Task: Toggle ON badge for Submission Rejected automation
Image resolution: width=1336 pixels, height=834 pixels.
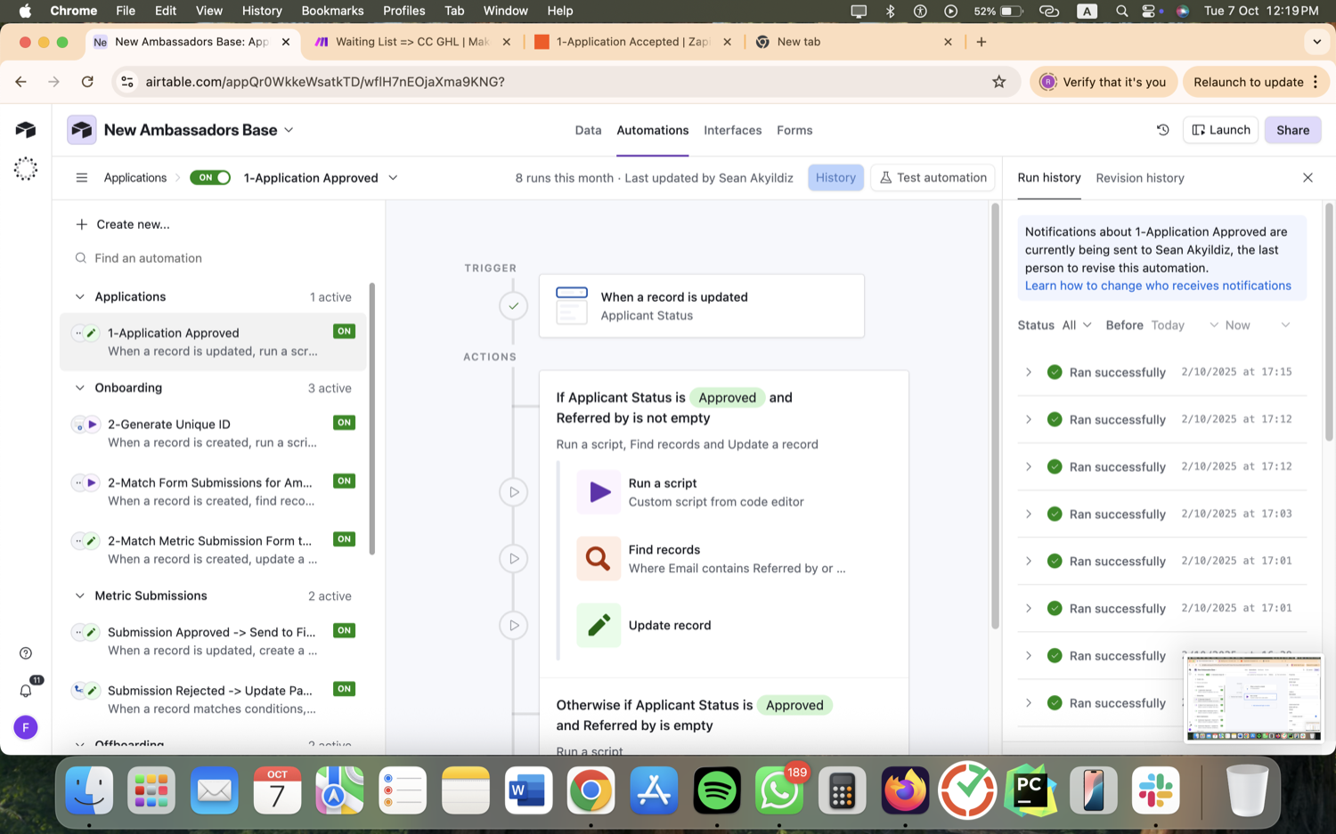Action: pyautogui.click(x=344, y=689)
